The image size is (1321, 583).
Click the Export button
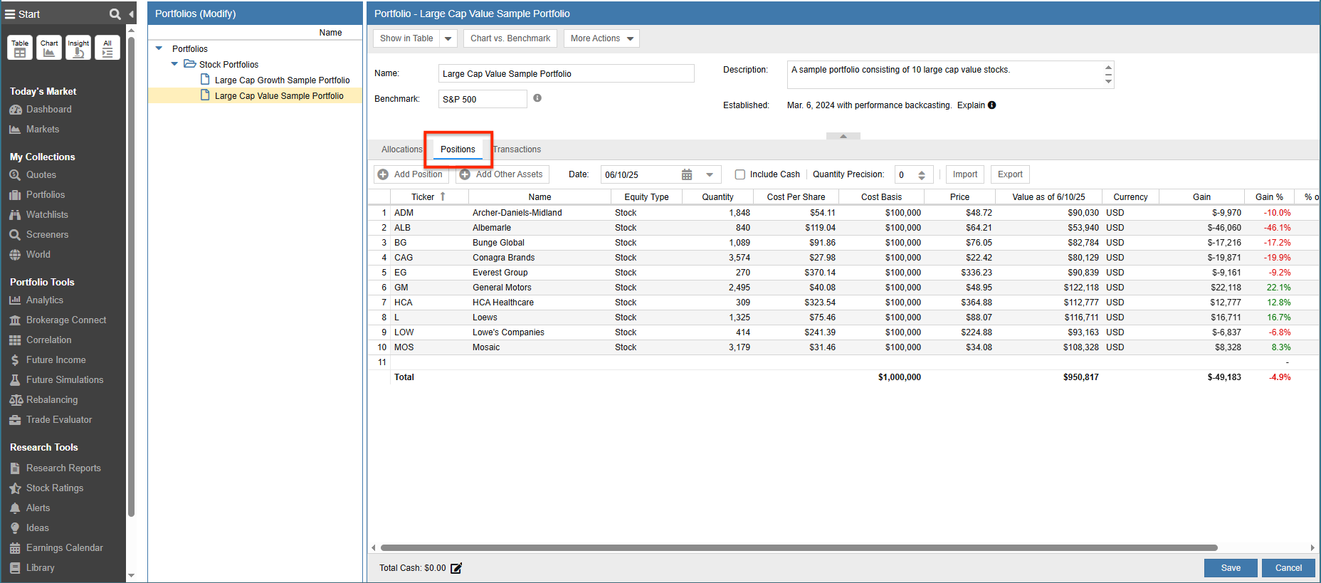1010,174
